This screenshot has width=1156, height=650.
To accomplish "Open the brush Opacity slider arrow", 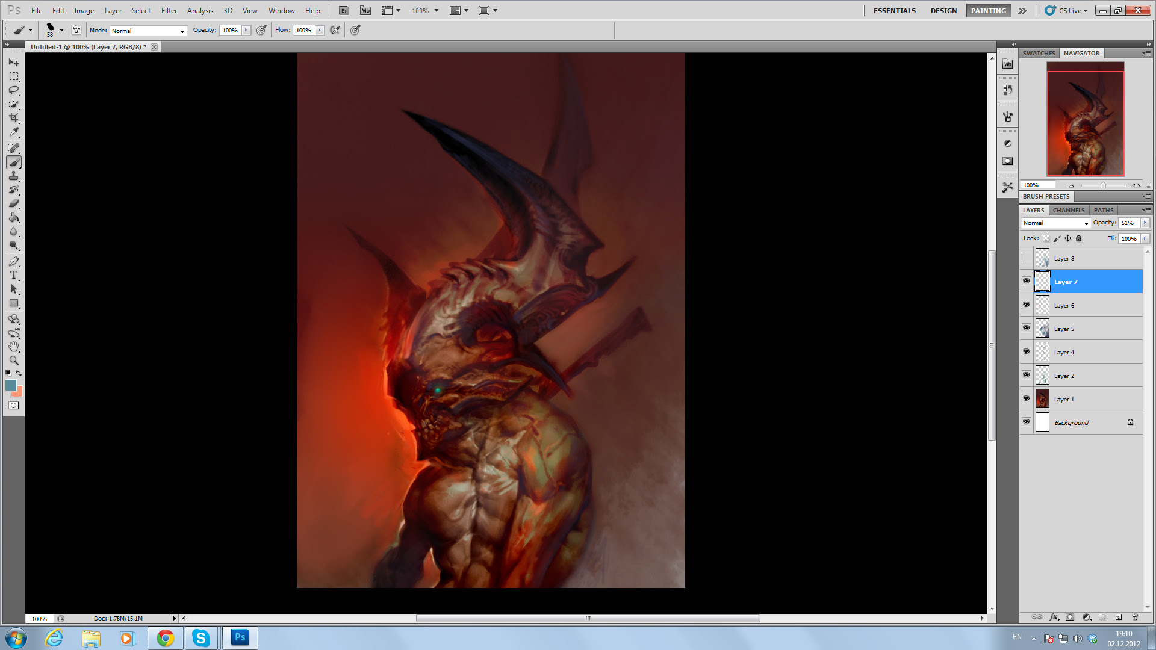I will tap(246, 30).
